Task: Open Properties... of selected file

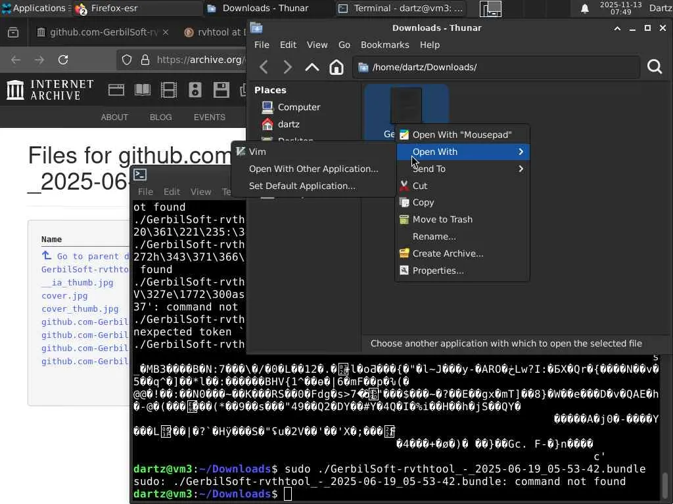Action: point(462,271)
